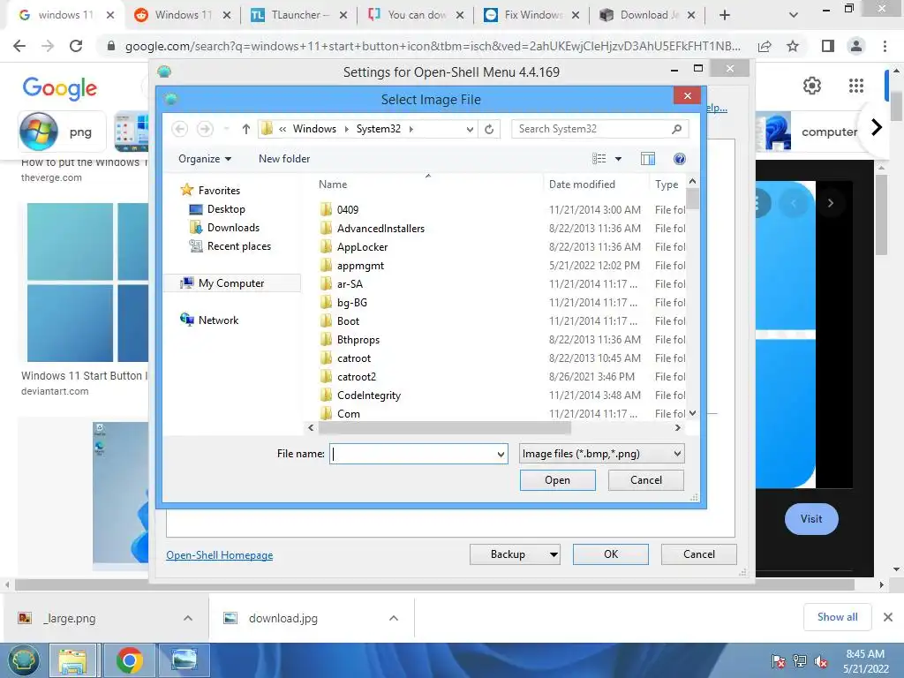Image resolution: width=904 pixels, height=678 pixels.
Task: Expand the address path dropdown arrow
Action: 470,129
